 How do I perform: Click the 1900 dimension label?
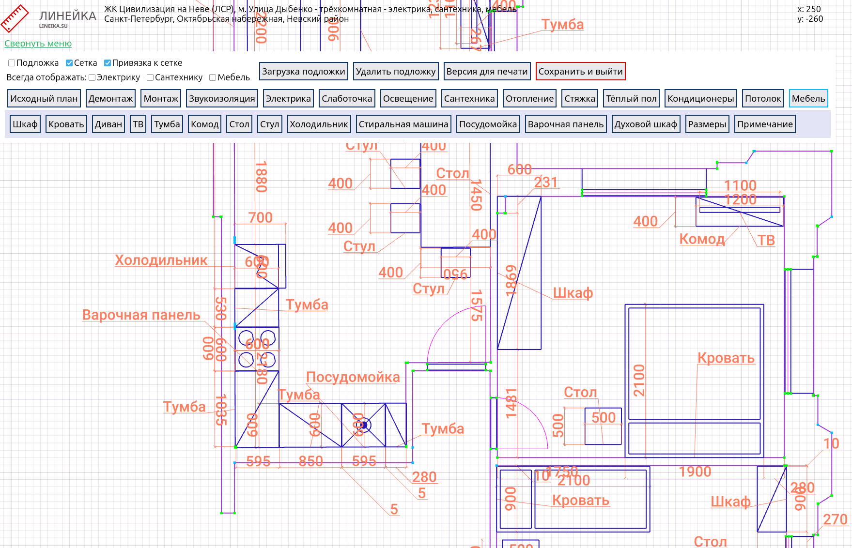tap(695, 472)
